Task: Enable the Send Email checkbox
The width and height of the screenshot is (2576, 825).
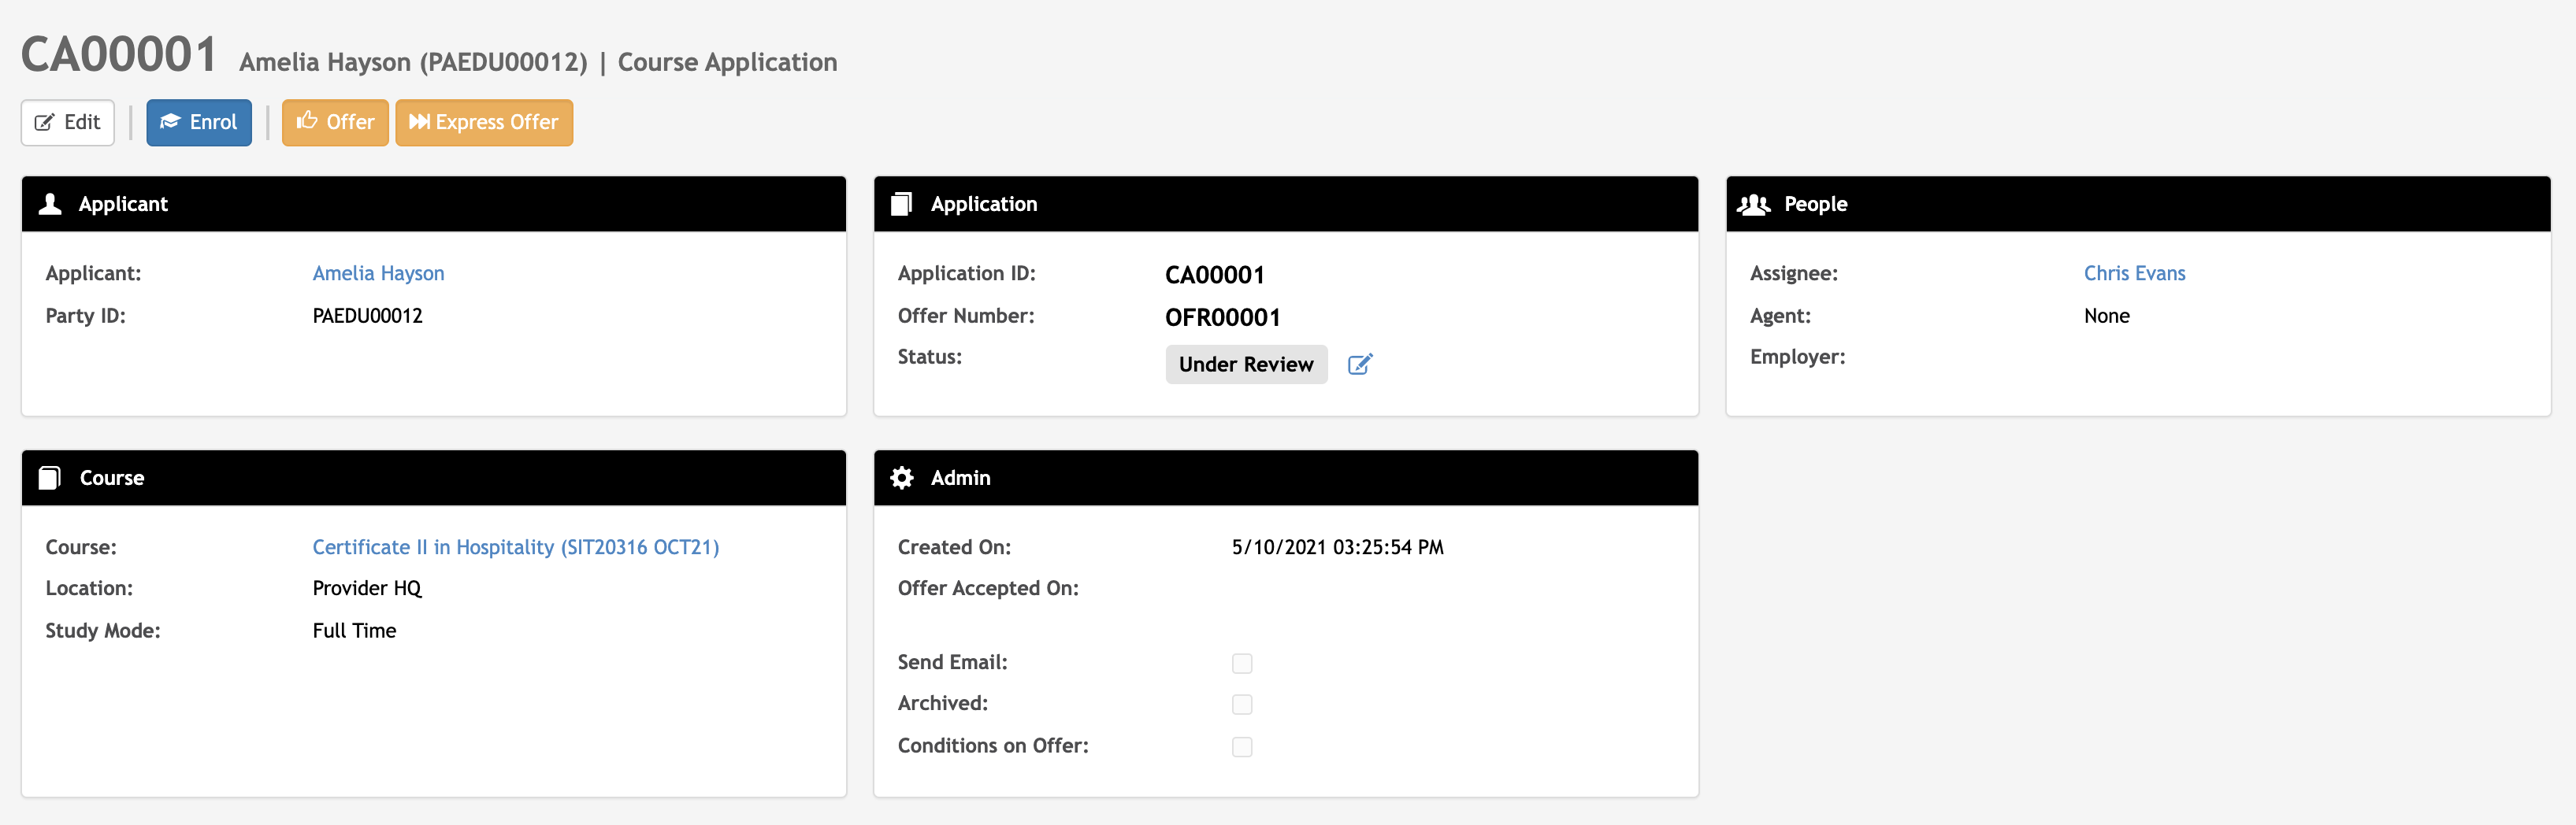Action: click(x=1242, y=663)
